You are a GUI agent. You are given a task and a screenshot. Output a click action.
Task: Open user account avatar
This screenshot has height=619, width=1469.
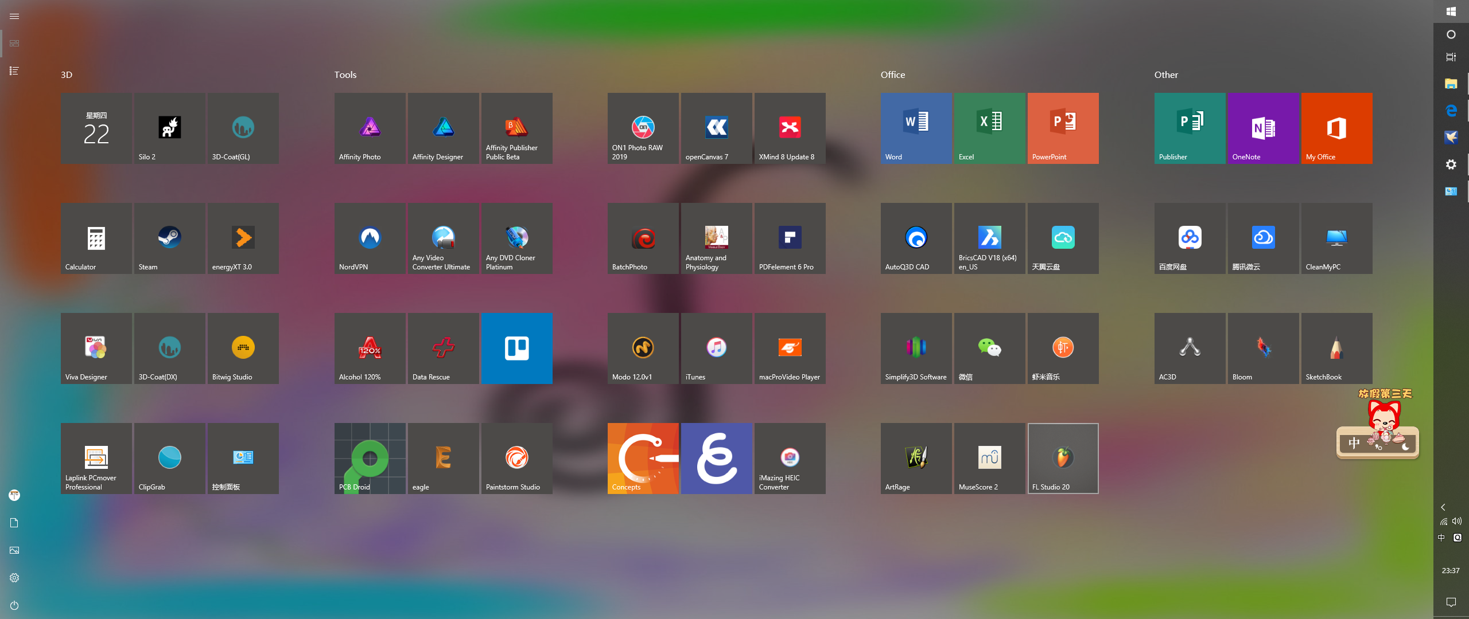(14, 495)
